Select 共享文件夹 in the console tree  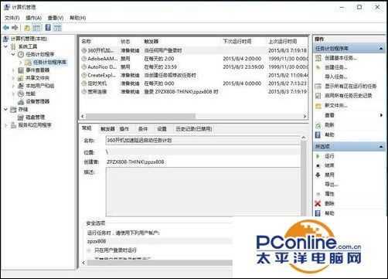pyautogui.click(x=37, y=78)
